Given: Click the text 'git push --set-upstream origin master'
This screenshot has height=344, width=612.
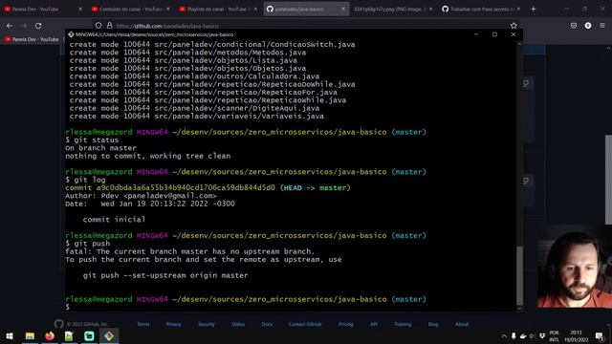Looking at the screenshot, I should [x=165, y=275].
